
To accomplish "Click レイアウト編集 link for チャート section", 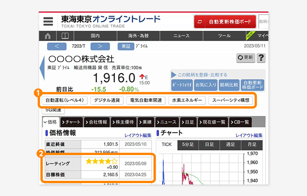I will point(249,135).
